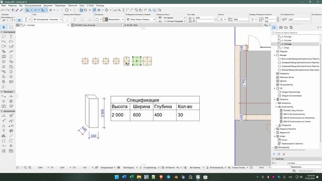
Task: Collapse the Фасады tree node
Action: point(275,55)
